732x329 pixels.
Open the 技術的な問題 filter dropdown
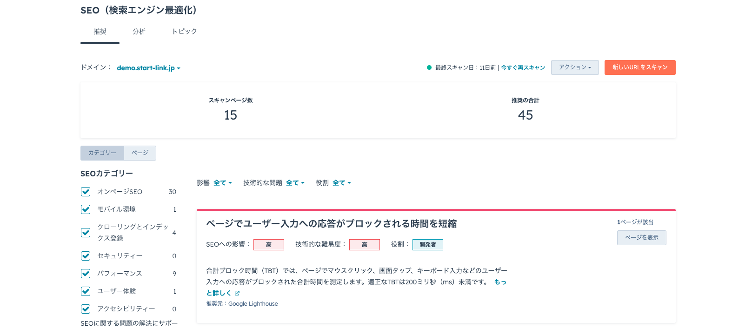pos(295,183)
